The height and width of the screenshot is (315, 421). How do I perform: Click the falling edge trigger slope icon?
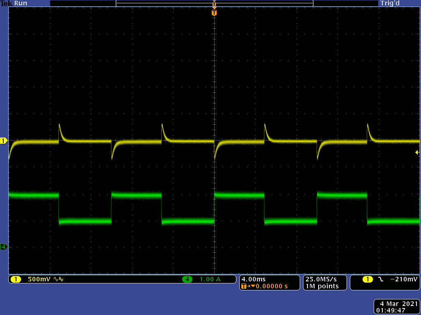tap(381, 279)
